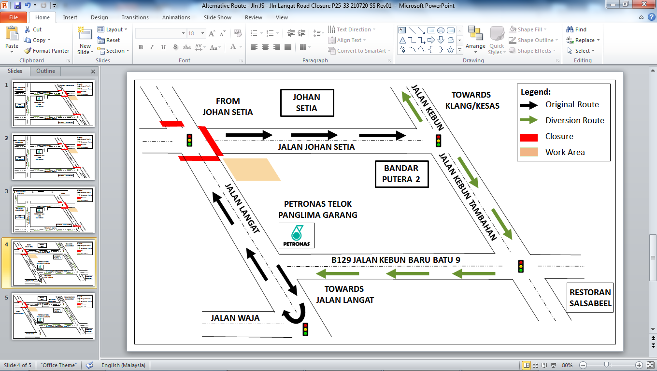Click the zoom slider handle
Viewport: 657px width, 371px height.
(x=606, y=365)
